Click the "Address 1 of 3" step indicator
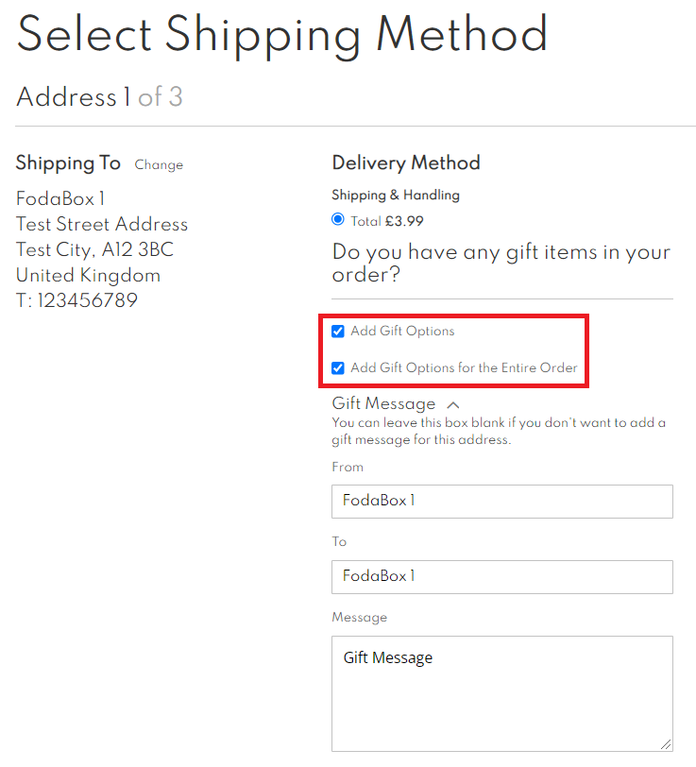Screen dimensions: 696x767 pyautogui.click(x=99, y=97)
